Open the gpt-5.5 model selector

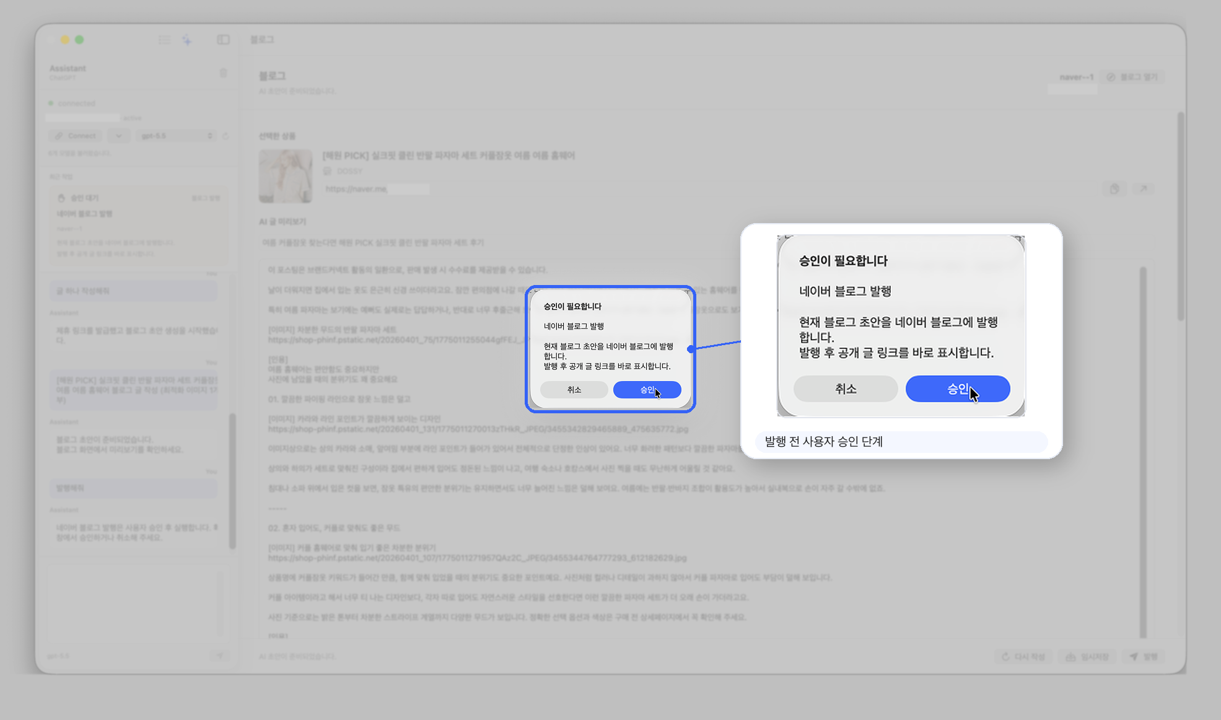[x=176, y=136]
